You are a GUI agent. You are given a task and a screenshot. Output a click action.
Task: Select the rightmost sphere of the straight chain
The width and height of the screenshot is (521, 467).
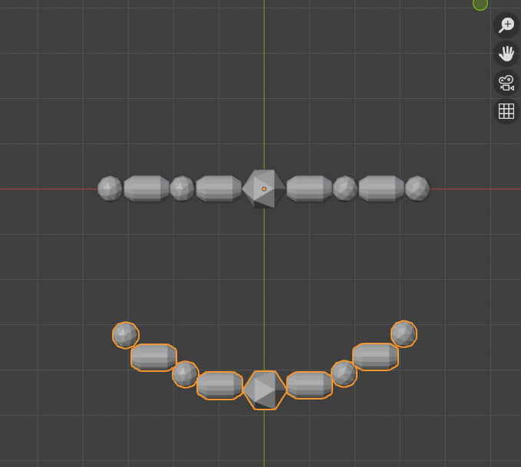point(417,189)
